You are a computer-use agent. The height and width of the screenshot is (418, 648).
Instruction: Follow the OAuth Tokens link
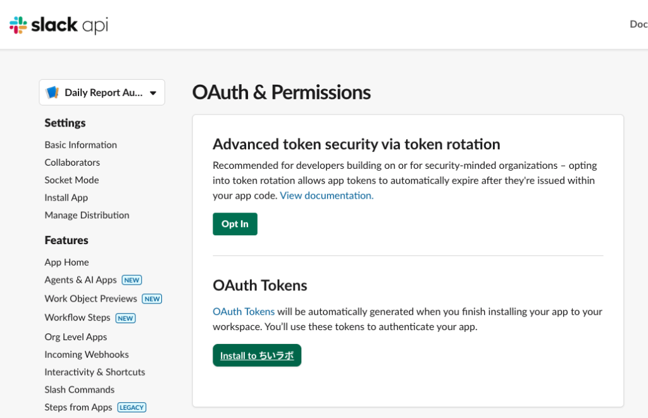click(x=244, y=312)
